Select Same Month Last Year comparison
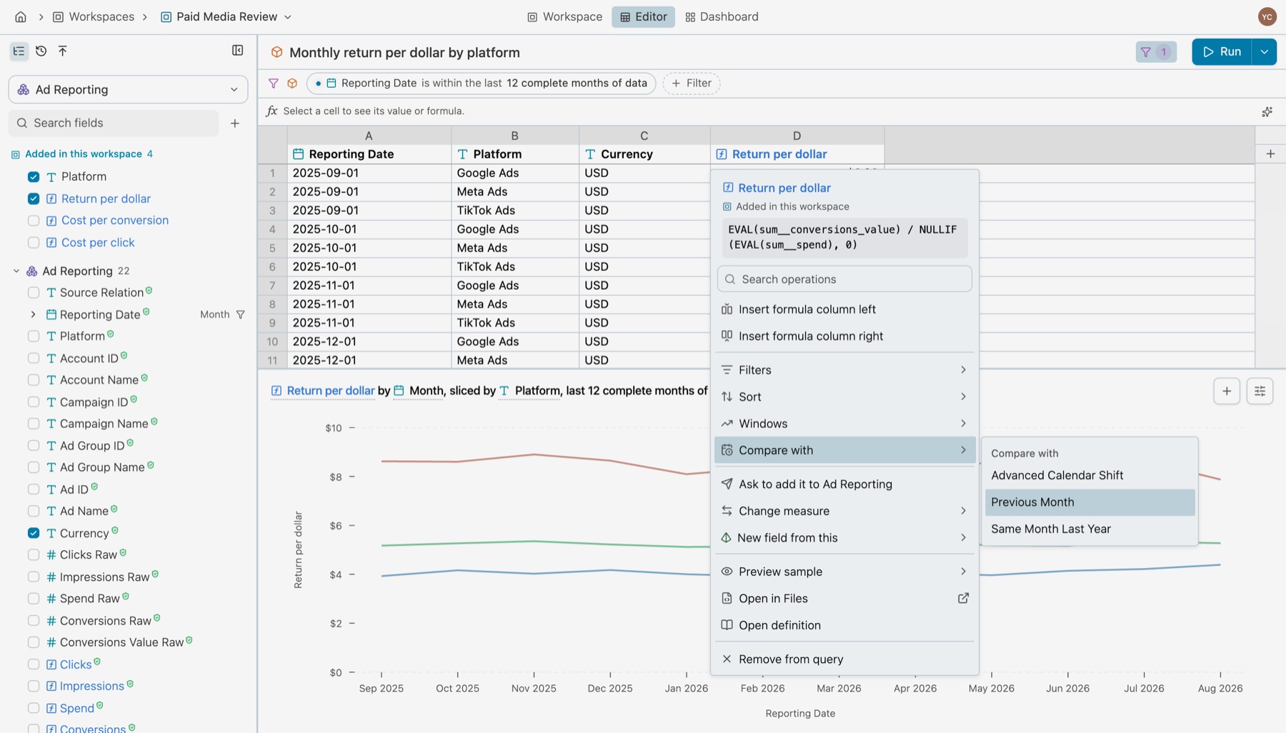This screenshot has height=733, width=1286. point(1090,529)
